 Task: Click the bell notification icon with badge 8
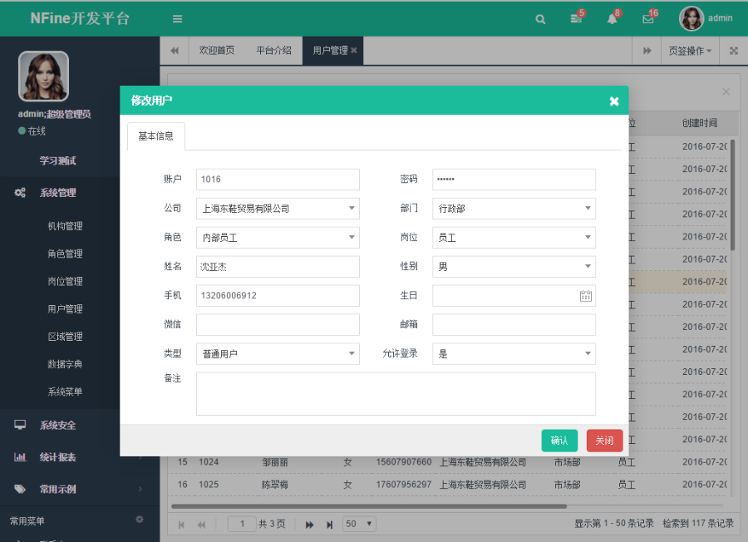pos(613,18)
